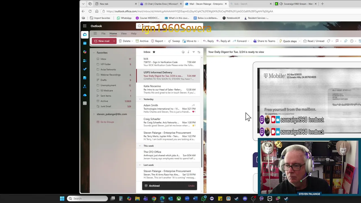Undo the Archived action
361x203 pixels.
191,186
